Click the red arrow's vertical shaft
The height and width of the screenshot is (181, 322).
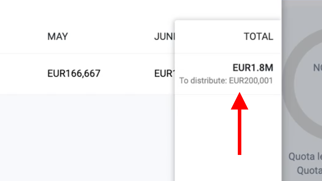[240, 132]
